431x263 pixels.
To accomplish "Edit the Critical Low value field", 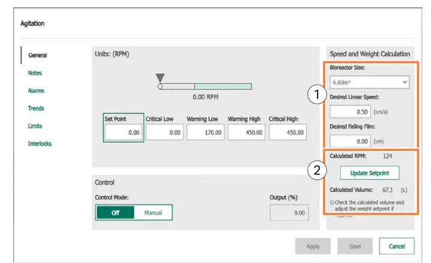I will pyautogui.click(x=165, y=132).
